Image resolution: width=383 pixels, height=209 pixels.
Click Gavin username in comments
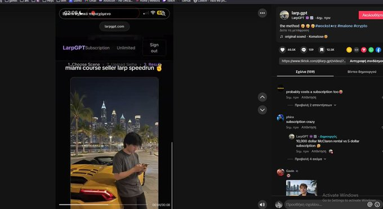pyautogui.click(x=290, y=171)
